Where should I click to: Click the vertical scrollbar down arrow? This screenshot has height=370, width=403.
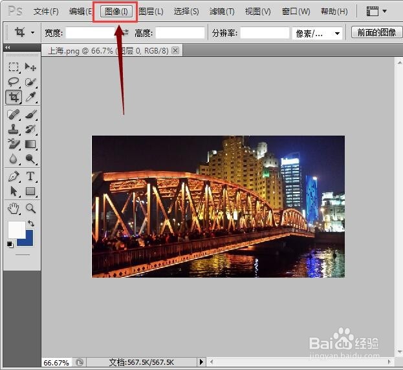coord(399,351)
